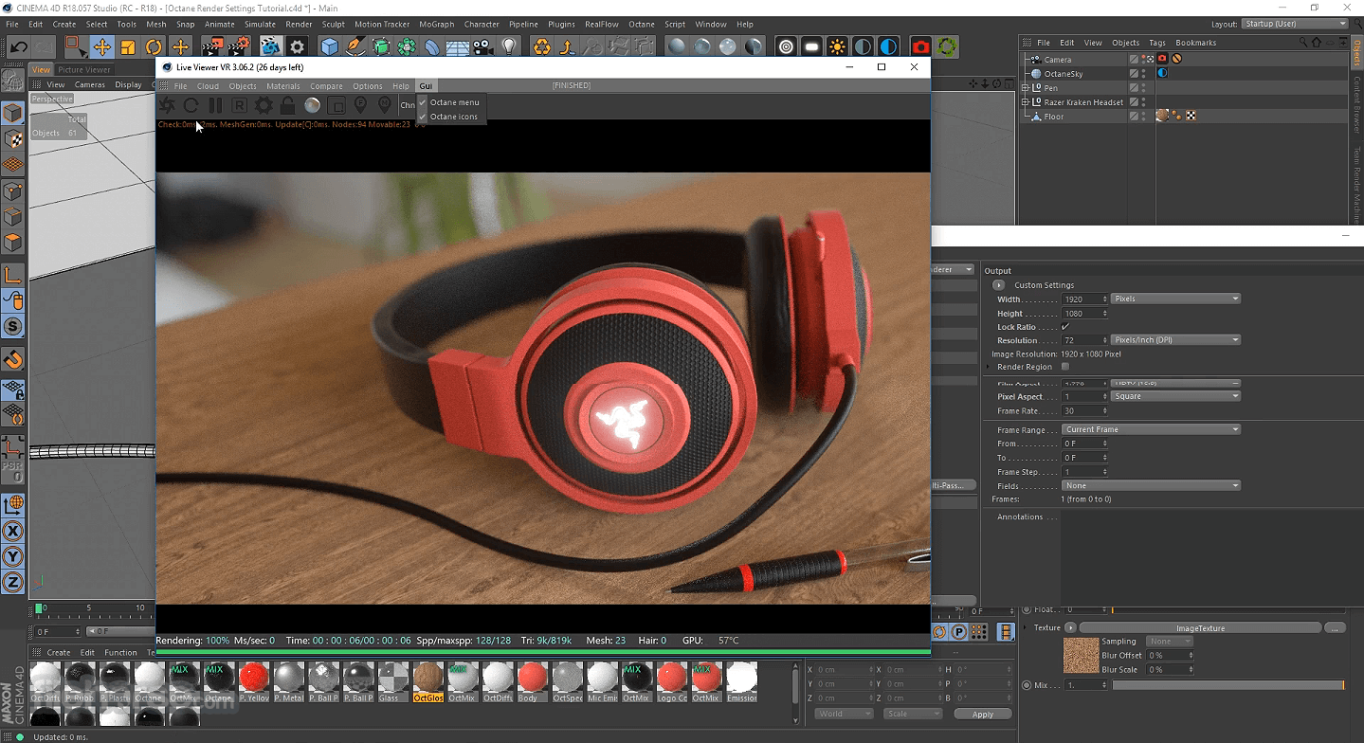The image size is (1364, 743).
Task: Click the ImageTexture button
Action: (1200, 628)
